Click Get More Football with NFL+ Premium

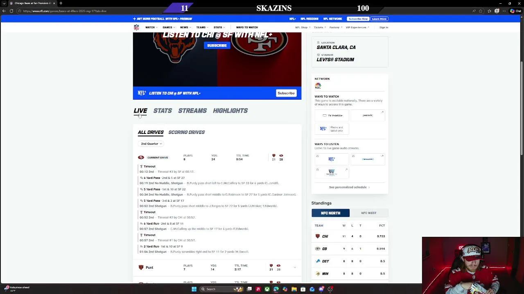[x=163, y=19]
